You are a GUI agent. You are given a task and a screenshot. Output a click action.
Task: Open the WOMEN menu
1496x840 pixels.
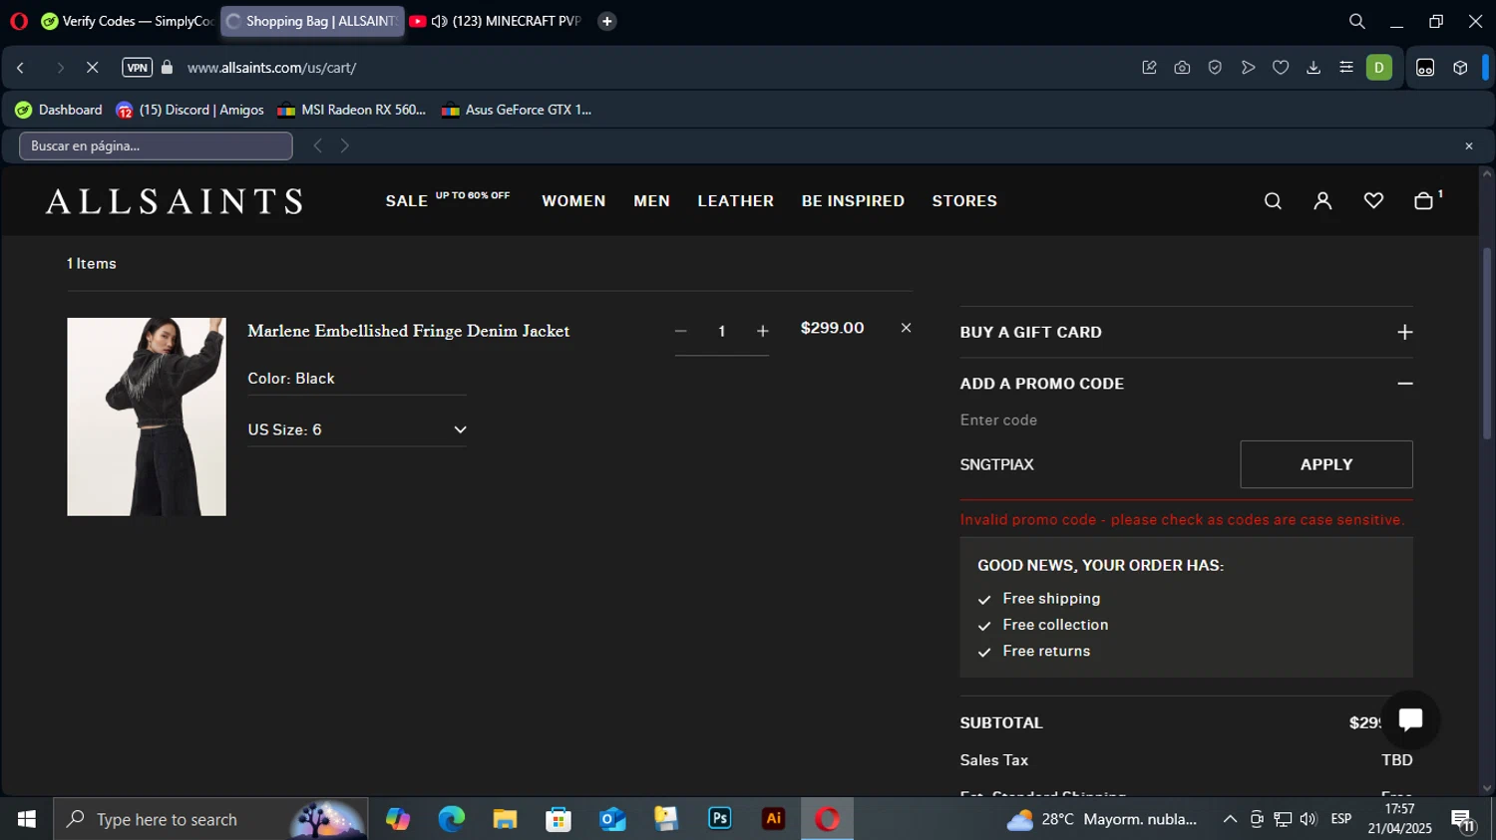(573, 201)
